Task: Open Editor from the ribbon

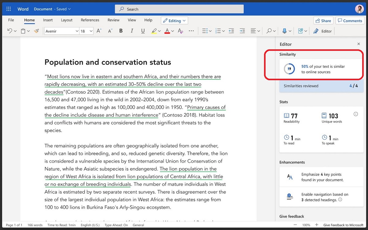Action: [x=322, y=31]
